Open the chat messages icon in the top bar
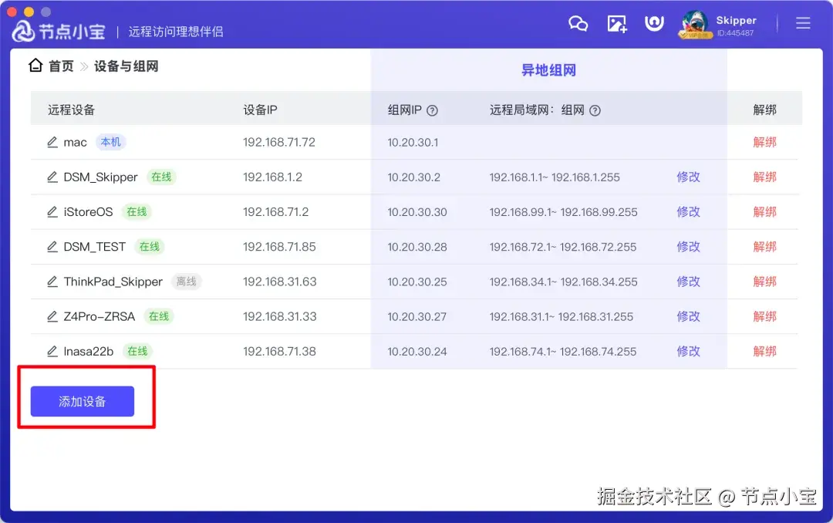This screenshot has width=833, height=523. (578, 23)
